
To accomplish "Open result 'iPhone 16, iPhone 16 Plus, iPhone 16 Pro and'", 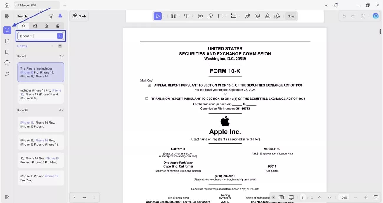I will click(x=41, y=124).
